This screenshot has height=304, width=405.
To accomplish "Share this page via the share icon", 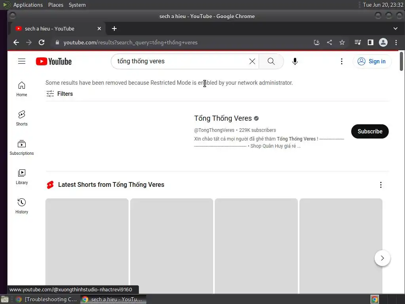I will point(329,42).
